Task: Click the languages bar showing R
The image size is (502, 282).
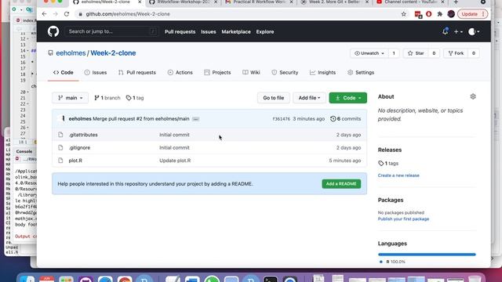Action: coord(427,255)
